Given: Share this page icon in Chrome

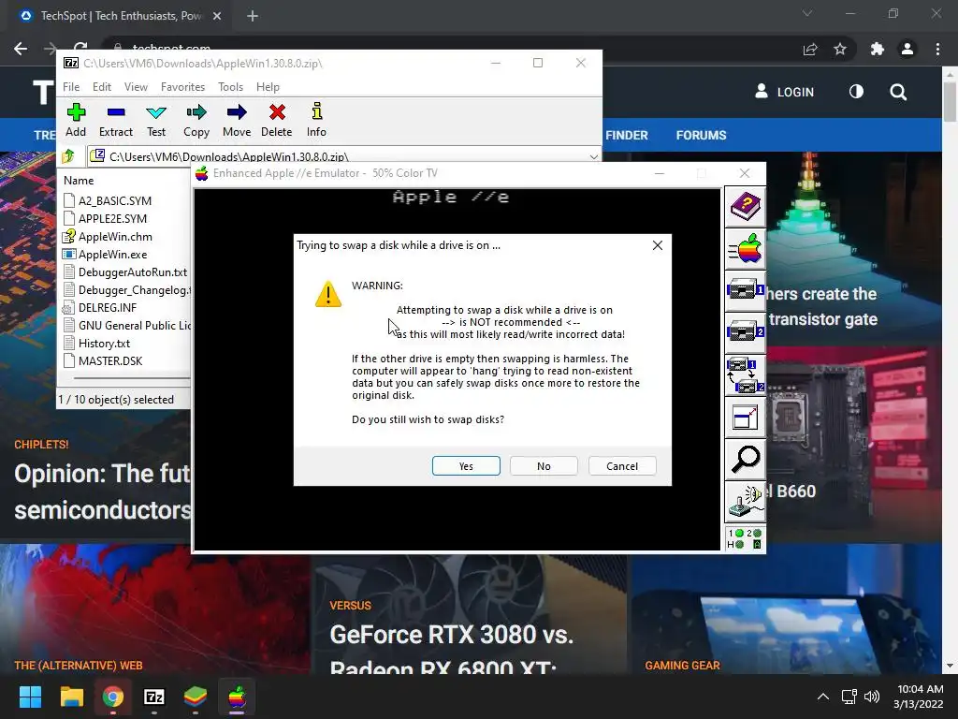Looking at the screenshot, I should tap(810, 49).
